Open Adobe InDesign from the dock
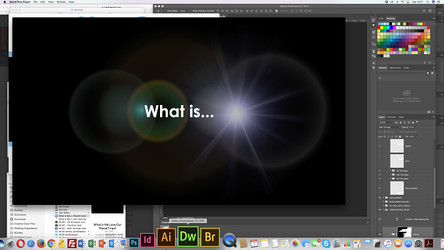444x250 pixels. click(x=148, y=240)
